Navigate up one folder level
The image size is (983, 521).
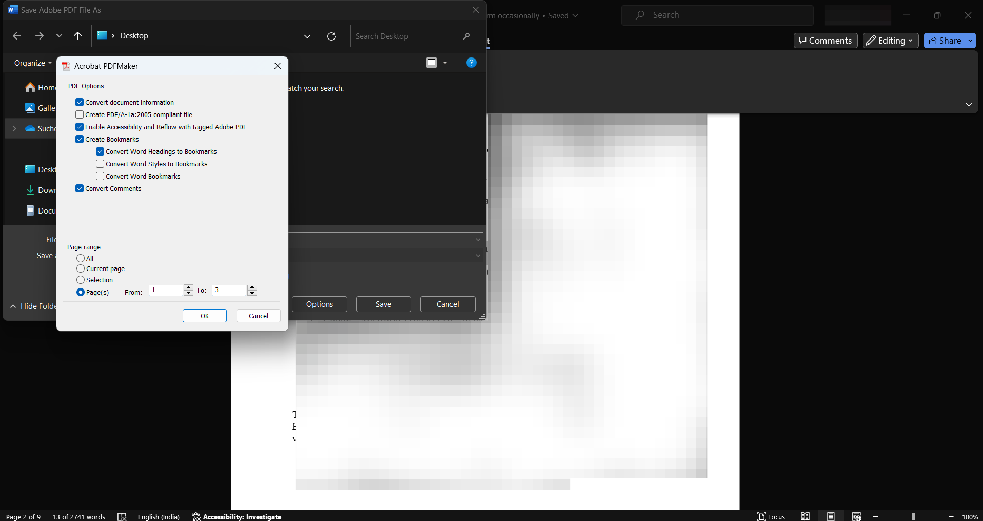click(77, 36)
